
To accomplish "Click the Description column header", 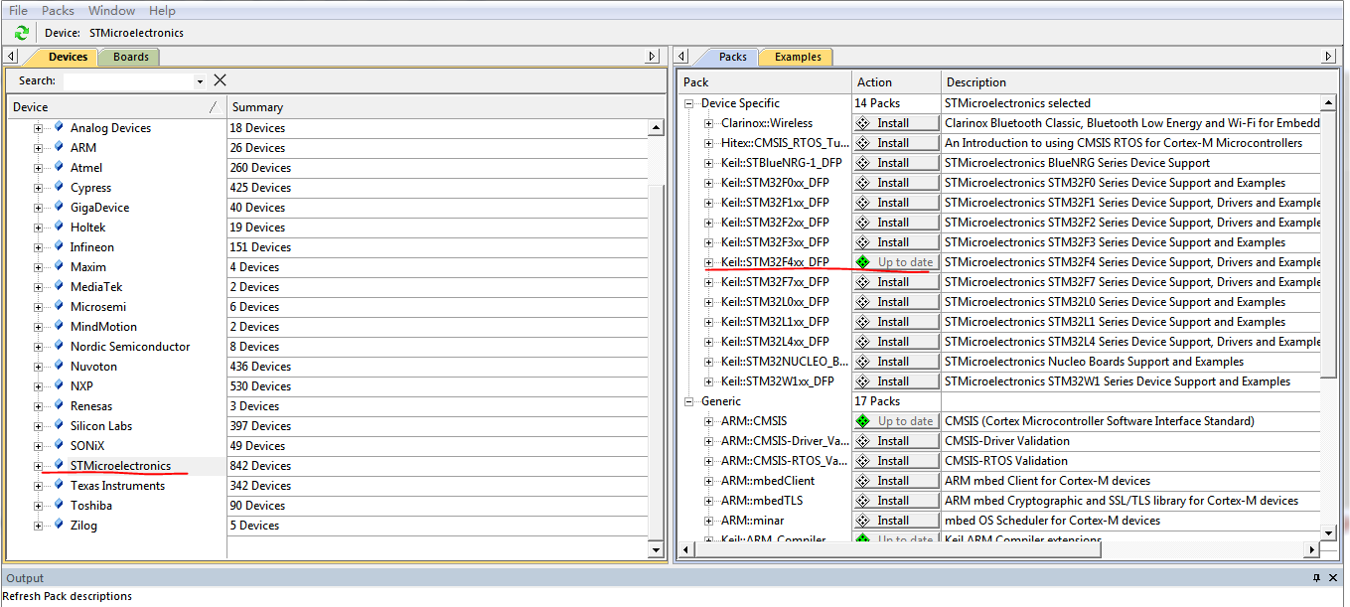I will tap(1138, 81).
